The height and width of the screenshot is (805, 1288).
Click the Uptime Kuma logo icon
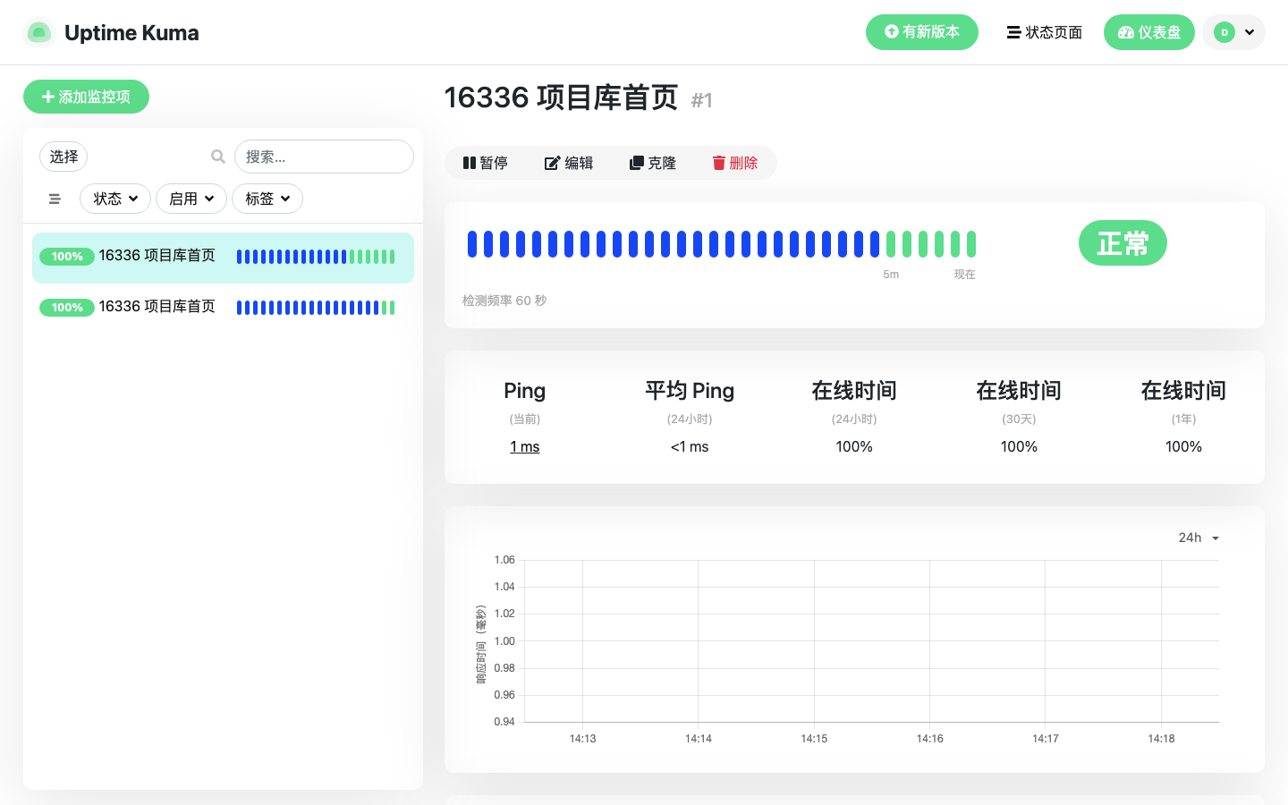click(x=38, y=33)
